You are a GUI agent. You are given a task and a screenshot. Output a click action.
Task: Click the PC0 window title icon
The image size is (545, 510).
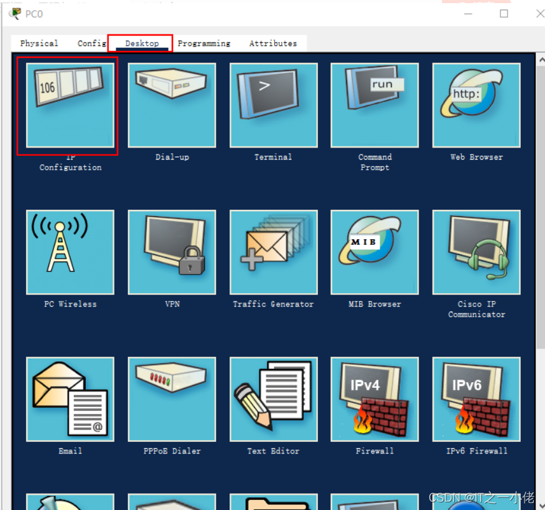(x=15, y=14)
